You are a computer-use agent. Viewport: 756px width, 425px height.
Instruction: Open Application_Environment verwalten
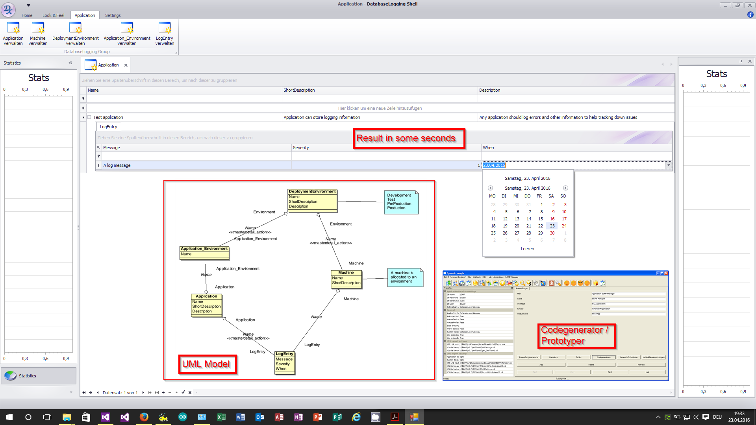[127, 33]
